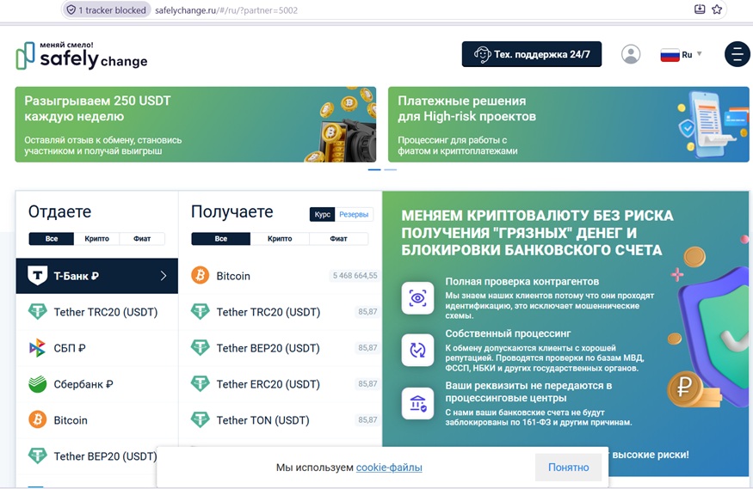Open the user account profile icon
Viewport: 753px width, 489px height.
pyautogui.click(x=631, y=54)
